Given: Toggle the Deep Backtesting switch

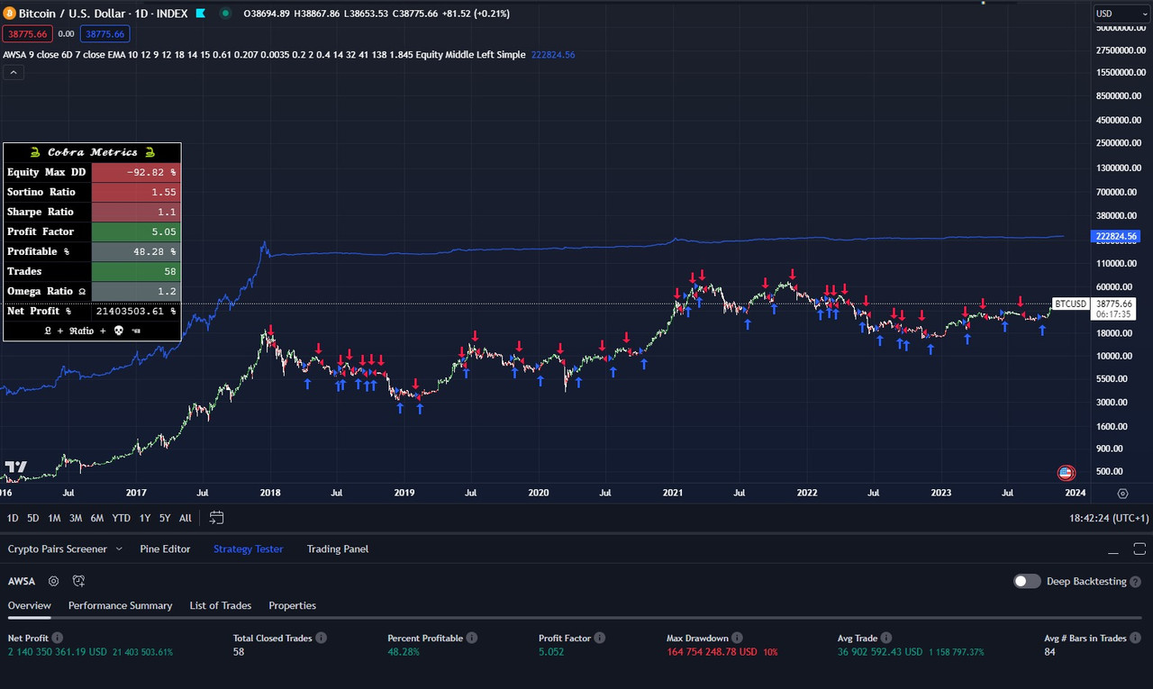Looking at the screenshot, I should [1027, 581].
